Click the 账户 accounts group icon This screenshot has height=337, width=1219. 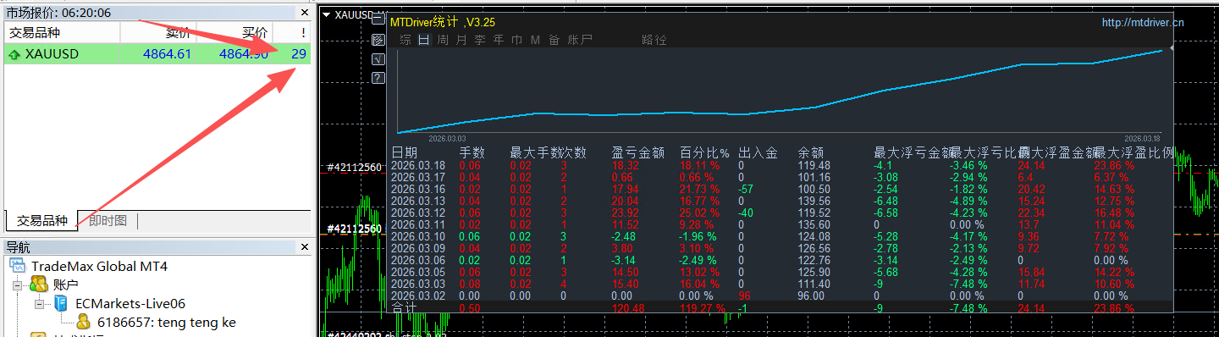38,285
